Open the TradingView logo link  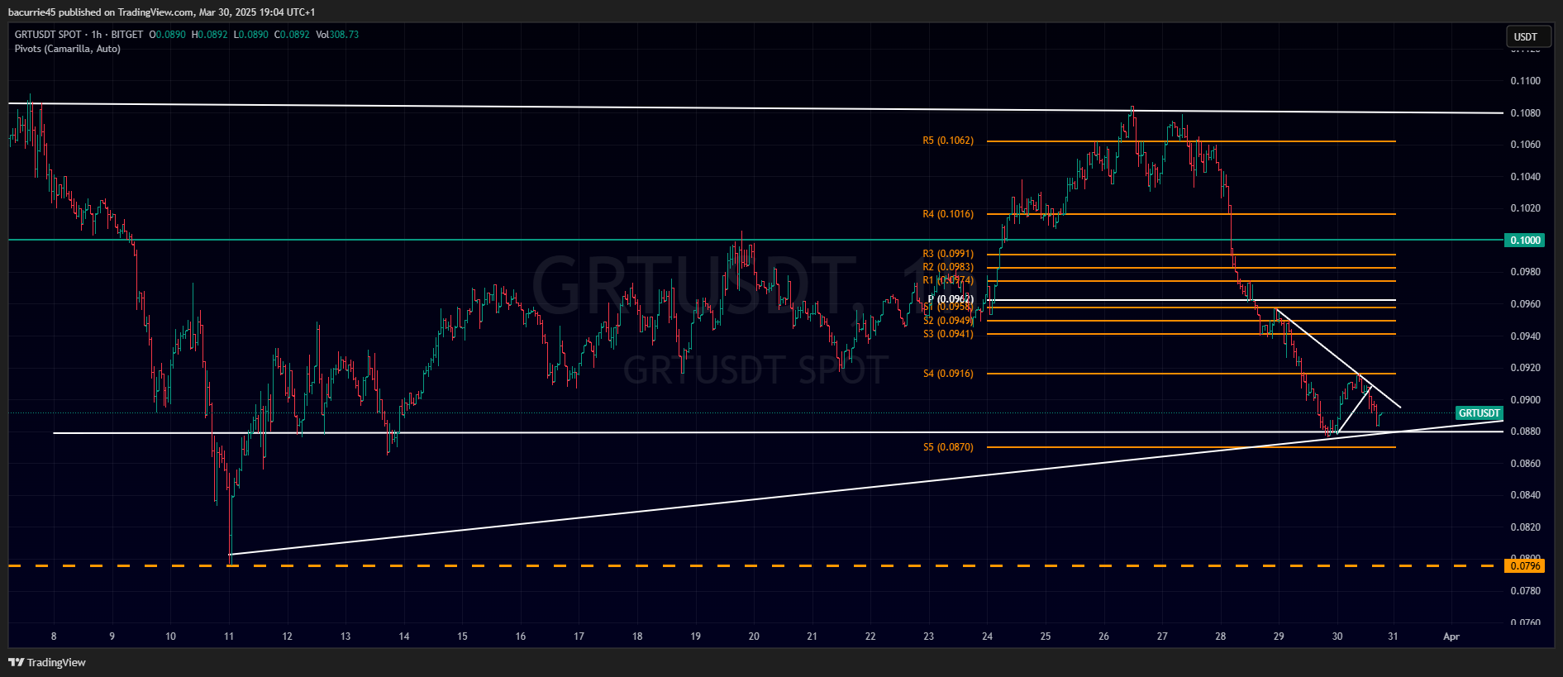[x=47, y=662]
